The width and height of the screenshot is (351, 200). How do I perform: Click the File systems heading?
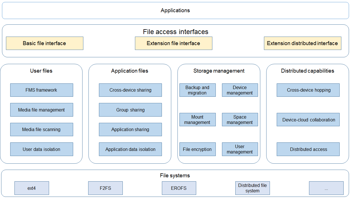[x=175, y=176]
